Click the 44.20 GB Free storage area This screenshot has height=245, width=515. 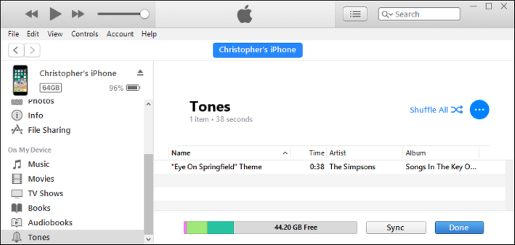(x=295, y=227)
